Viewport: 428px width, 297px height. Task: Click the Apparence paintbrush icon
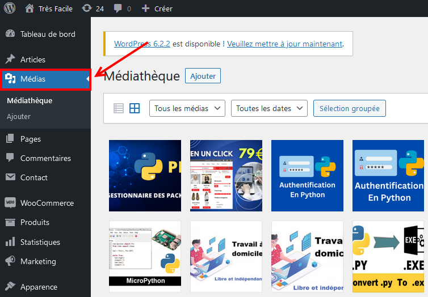(x=10, y=286)
